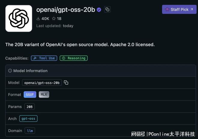
Task: Click the OpenAI logo thumbnail
Action: 19,18
